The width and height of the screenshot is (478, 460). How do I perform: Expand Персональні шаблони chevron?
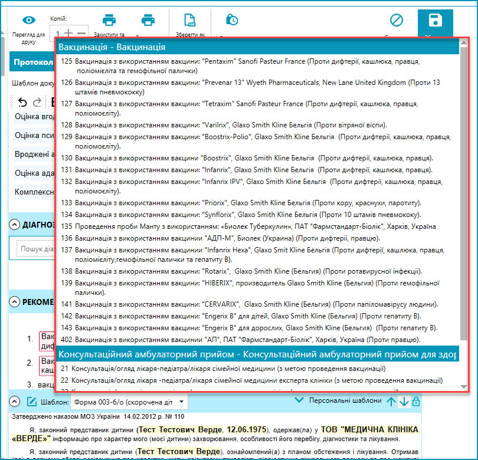pyautogui.click(x=299, y=400)
